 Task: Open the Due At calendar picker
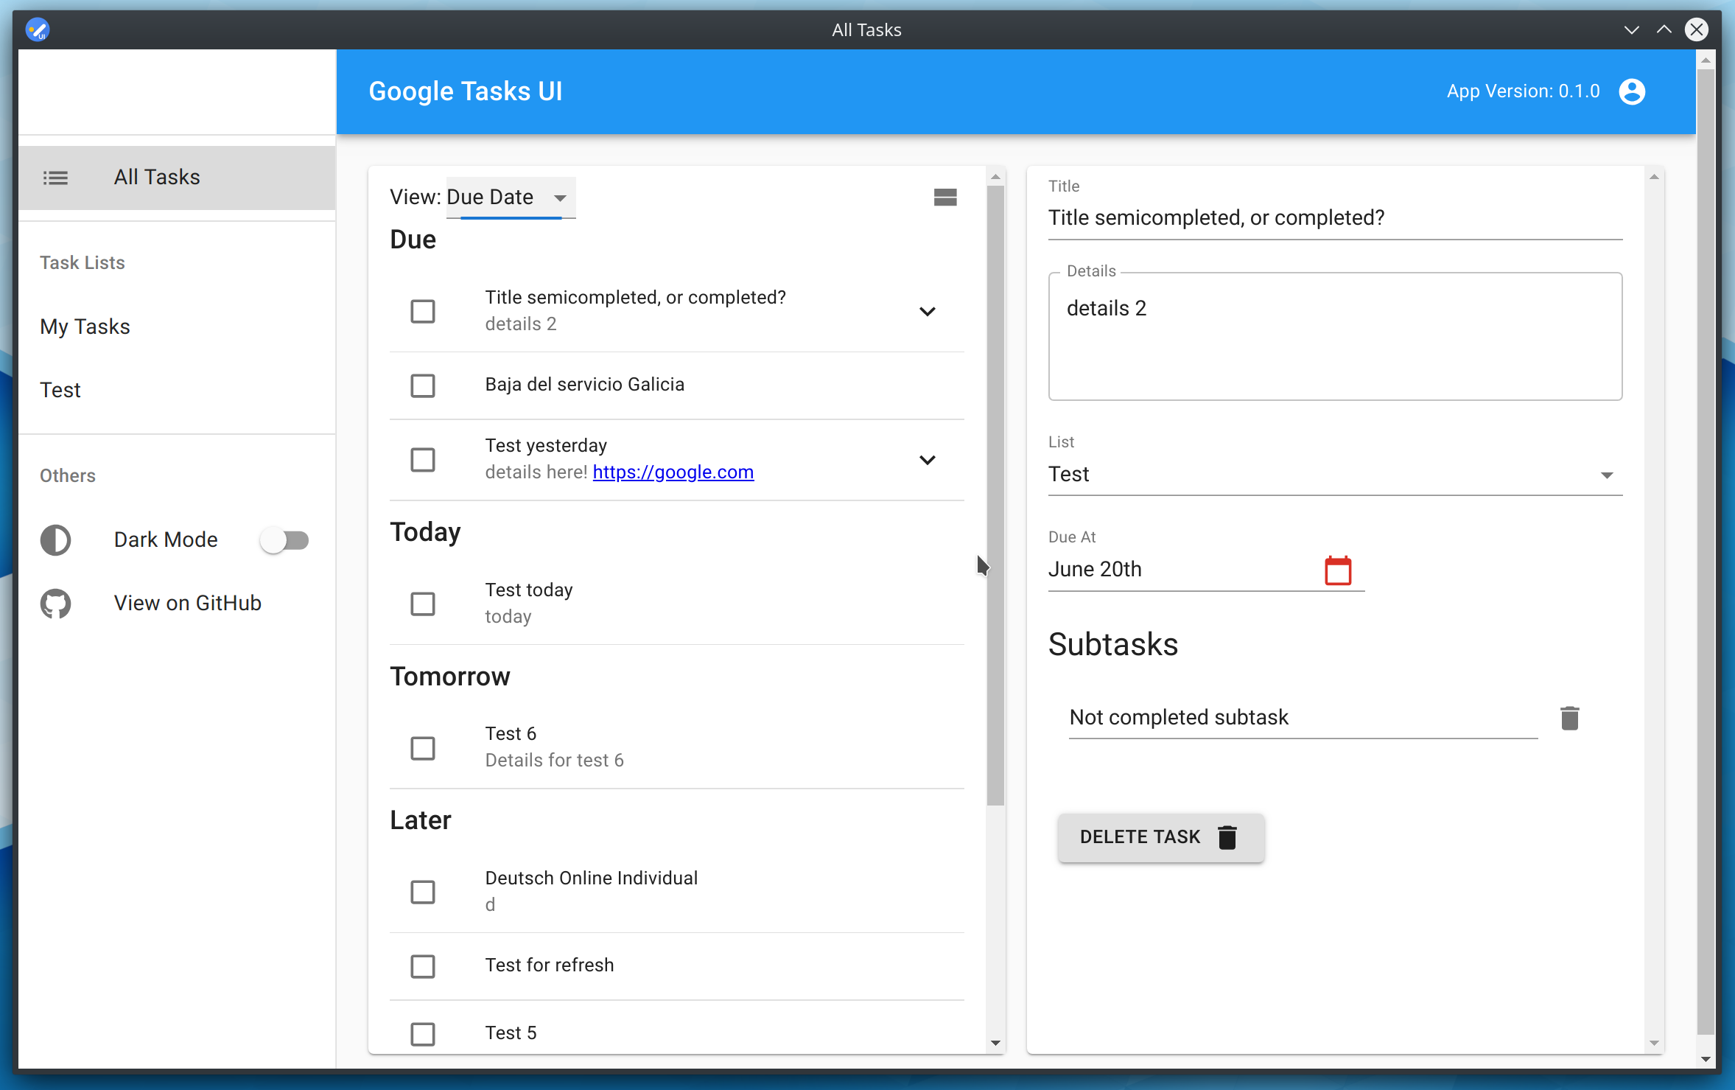(1338, 570)
